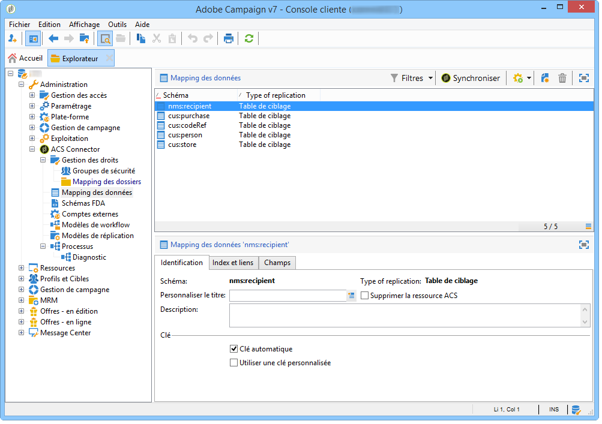This screenshot has height=424, width=602.
Task: Open the dropdown arrow beside the new icon
Action: [x=529, y=79]
